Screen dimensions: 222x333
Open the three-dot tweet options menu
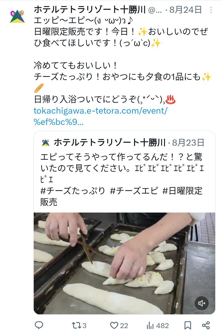click(x=211, y=11)
